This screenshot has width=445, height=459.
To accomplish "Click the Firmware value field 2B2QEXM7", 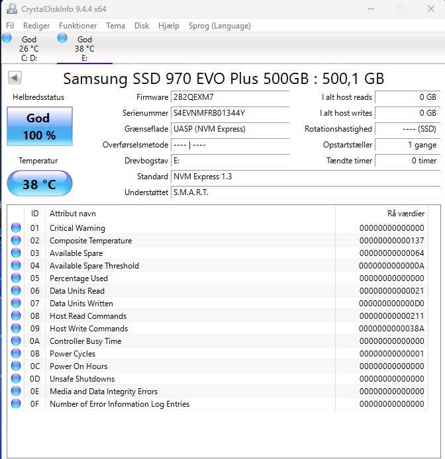I will point(230,97).
